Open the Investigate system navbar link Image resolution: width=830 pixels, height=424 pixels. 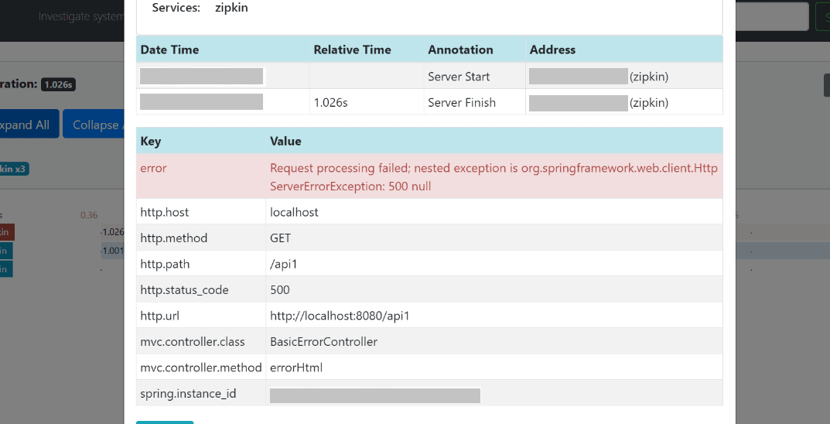[x=81, y=16]
